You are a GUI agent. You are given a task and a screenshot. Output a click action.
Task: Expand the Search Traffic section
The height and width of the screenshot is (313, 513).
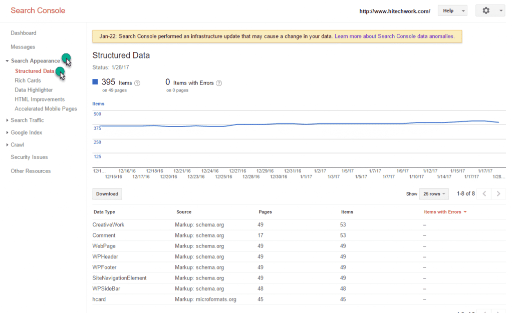7,120
